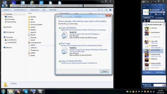This screenshot has height=94, width=167.
Task: Select the BootFile folder
Action: point(33,17)
